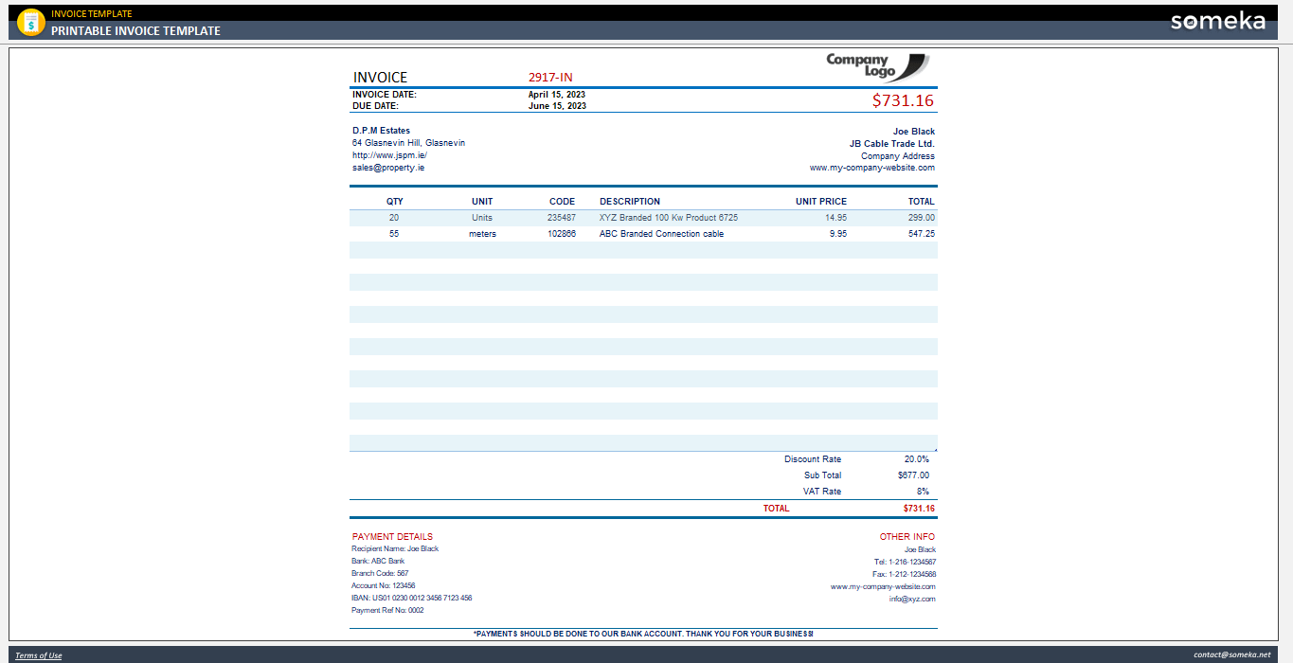This screenshot has height=663, width=1293.
Task: Click the DESCRIPTION column header
Action: pyautogui.click(x=630, y=202)
